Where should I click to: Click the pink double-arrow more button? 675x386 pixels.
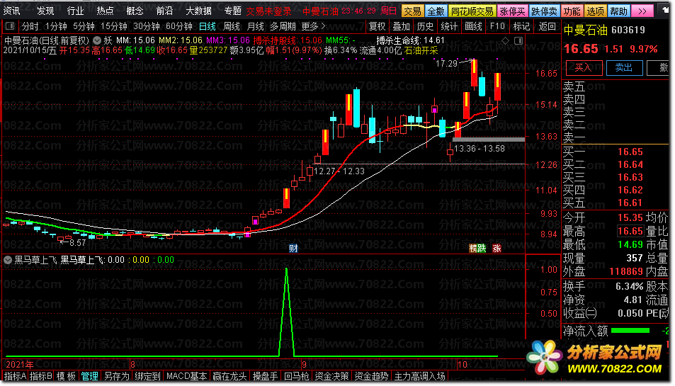click(642, 11)
